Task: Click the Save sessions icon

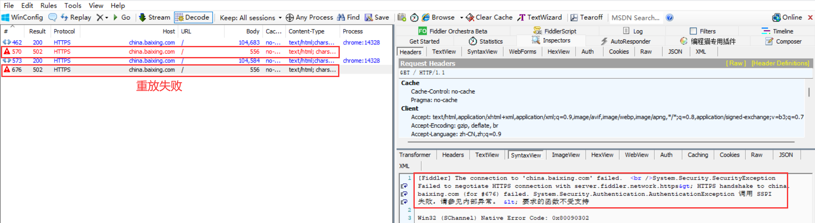Action: (369, 17)
